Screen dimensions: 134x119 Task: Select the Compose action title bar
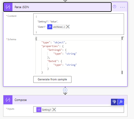[x=65, y=100]
